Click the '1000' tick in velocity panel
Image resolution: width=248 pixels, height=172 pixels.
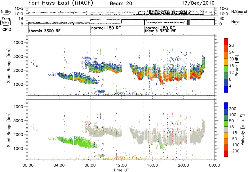[18, 148]
